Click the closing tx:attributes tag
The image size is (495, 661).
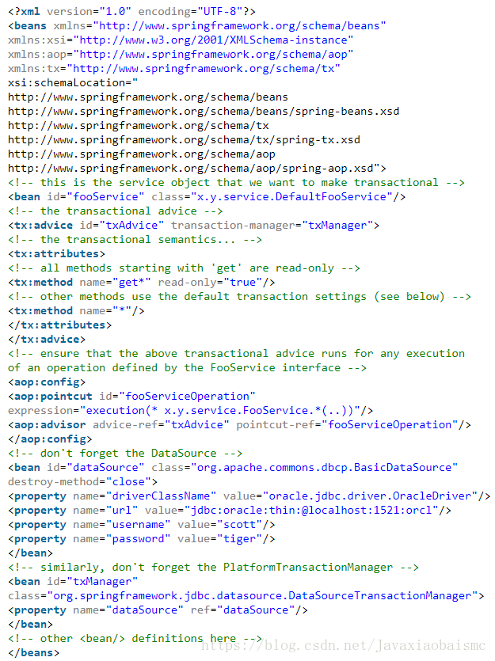59,325
